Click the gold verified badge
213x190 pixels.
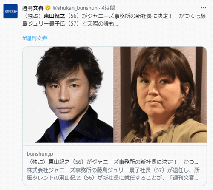pos(48,8)
